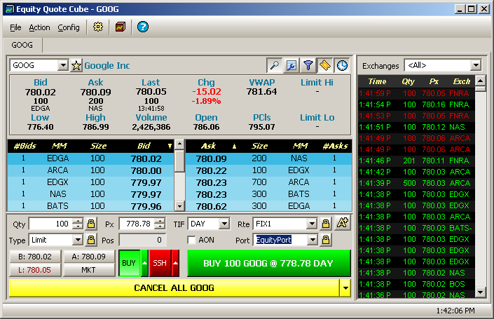Open the TIF DAY dropdown
The width and height of the screenshot is (494, 319).
pos(224,224)
